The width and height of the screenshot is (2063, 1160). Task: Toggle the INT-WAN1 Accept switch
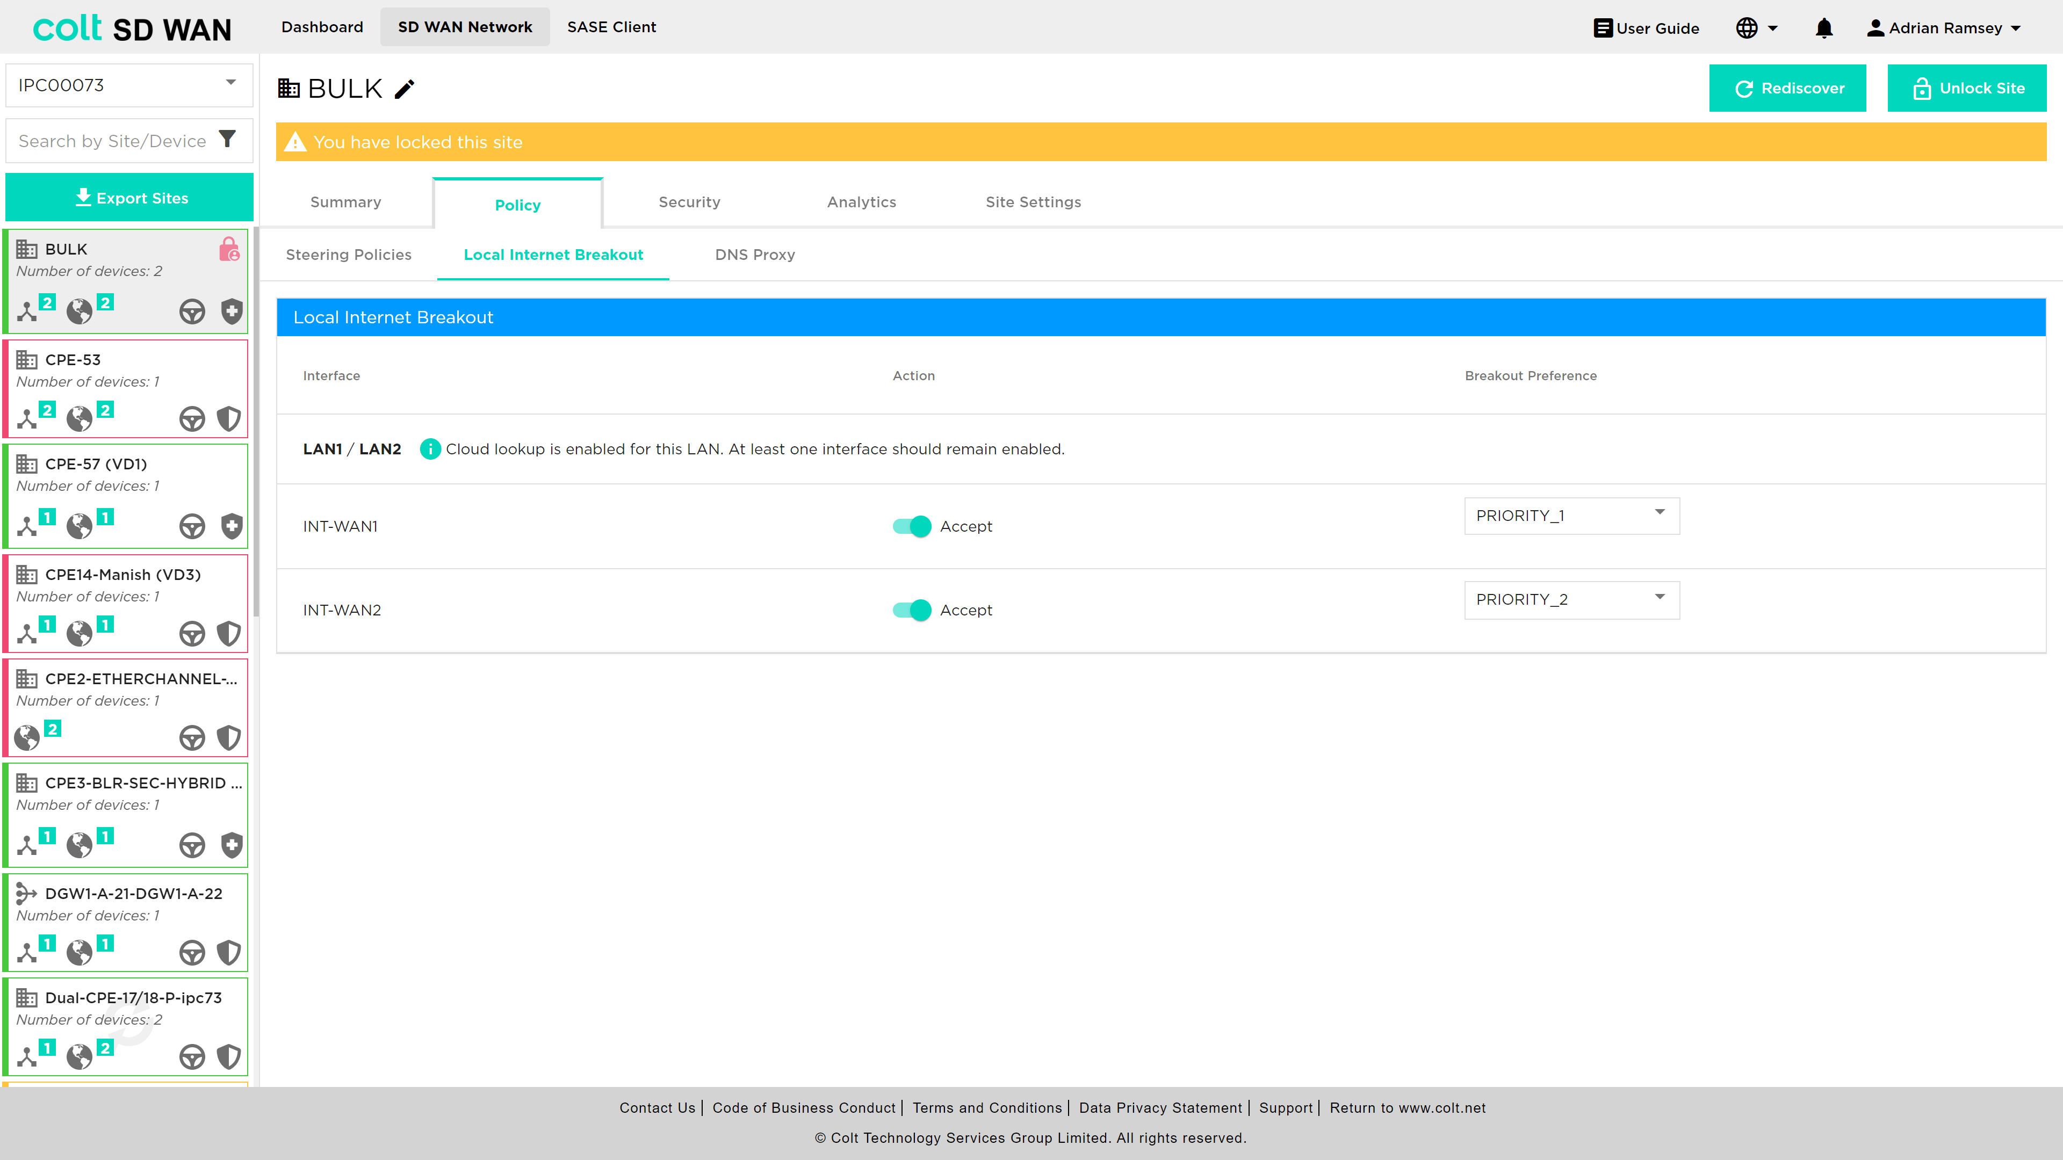911,526
